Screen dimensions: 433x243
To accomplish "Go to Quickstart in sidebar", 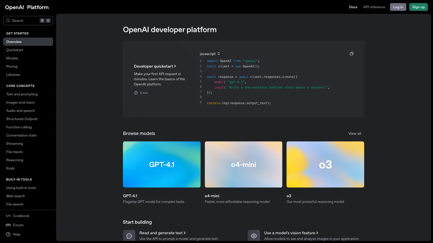I will pyautogui.click(x=28, y=50).
